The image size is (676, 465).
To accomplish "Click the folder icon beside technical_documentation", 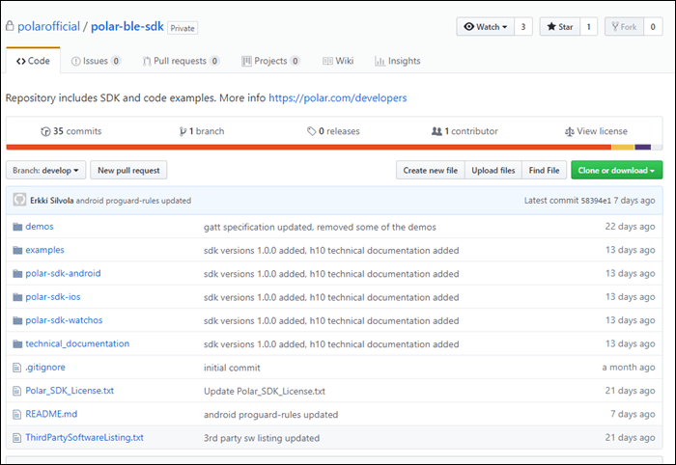I will (x=17, y=344).
